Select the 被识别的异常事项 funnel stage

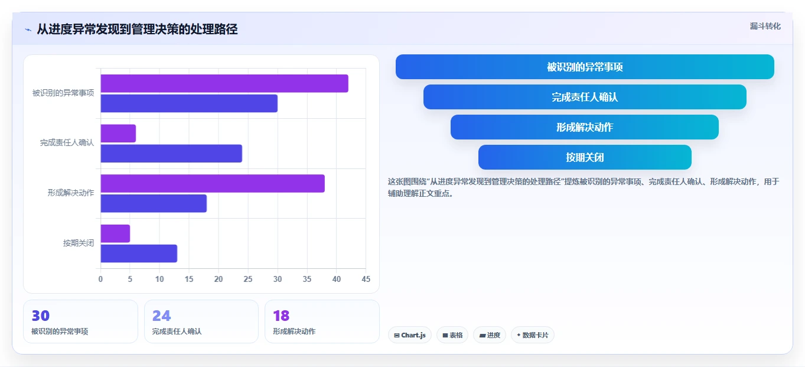point(585,67)
